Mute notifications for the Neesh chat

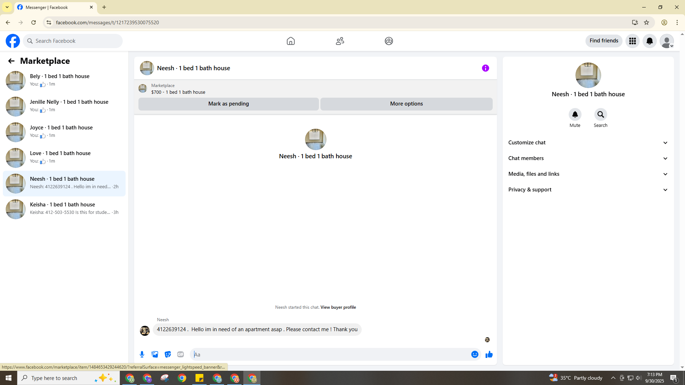575,115
